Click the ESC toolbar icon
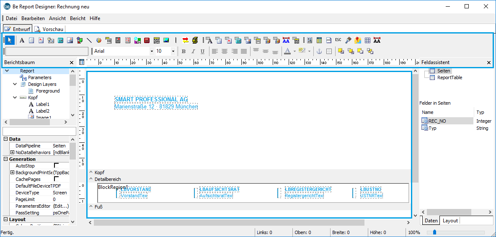 pyautogui.click(x=338, y=40)
